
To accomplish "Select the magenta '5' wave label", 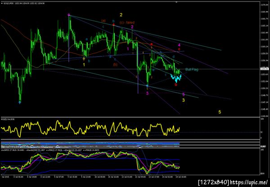I will click(x=184, y=94).
